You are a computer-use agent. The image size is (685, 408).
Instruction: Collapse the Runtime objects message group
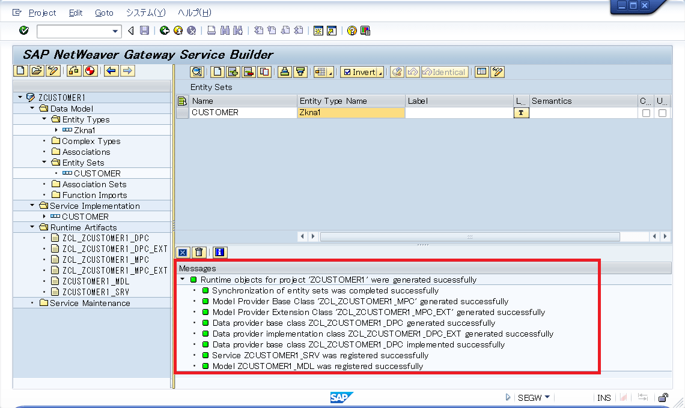click(183, 279)
